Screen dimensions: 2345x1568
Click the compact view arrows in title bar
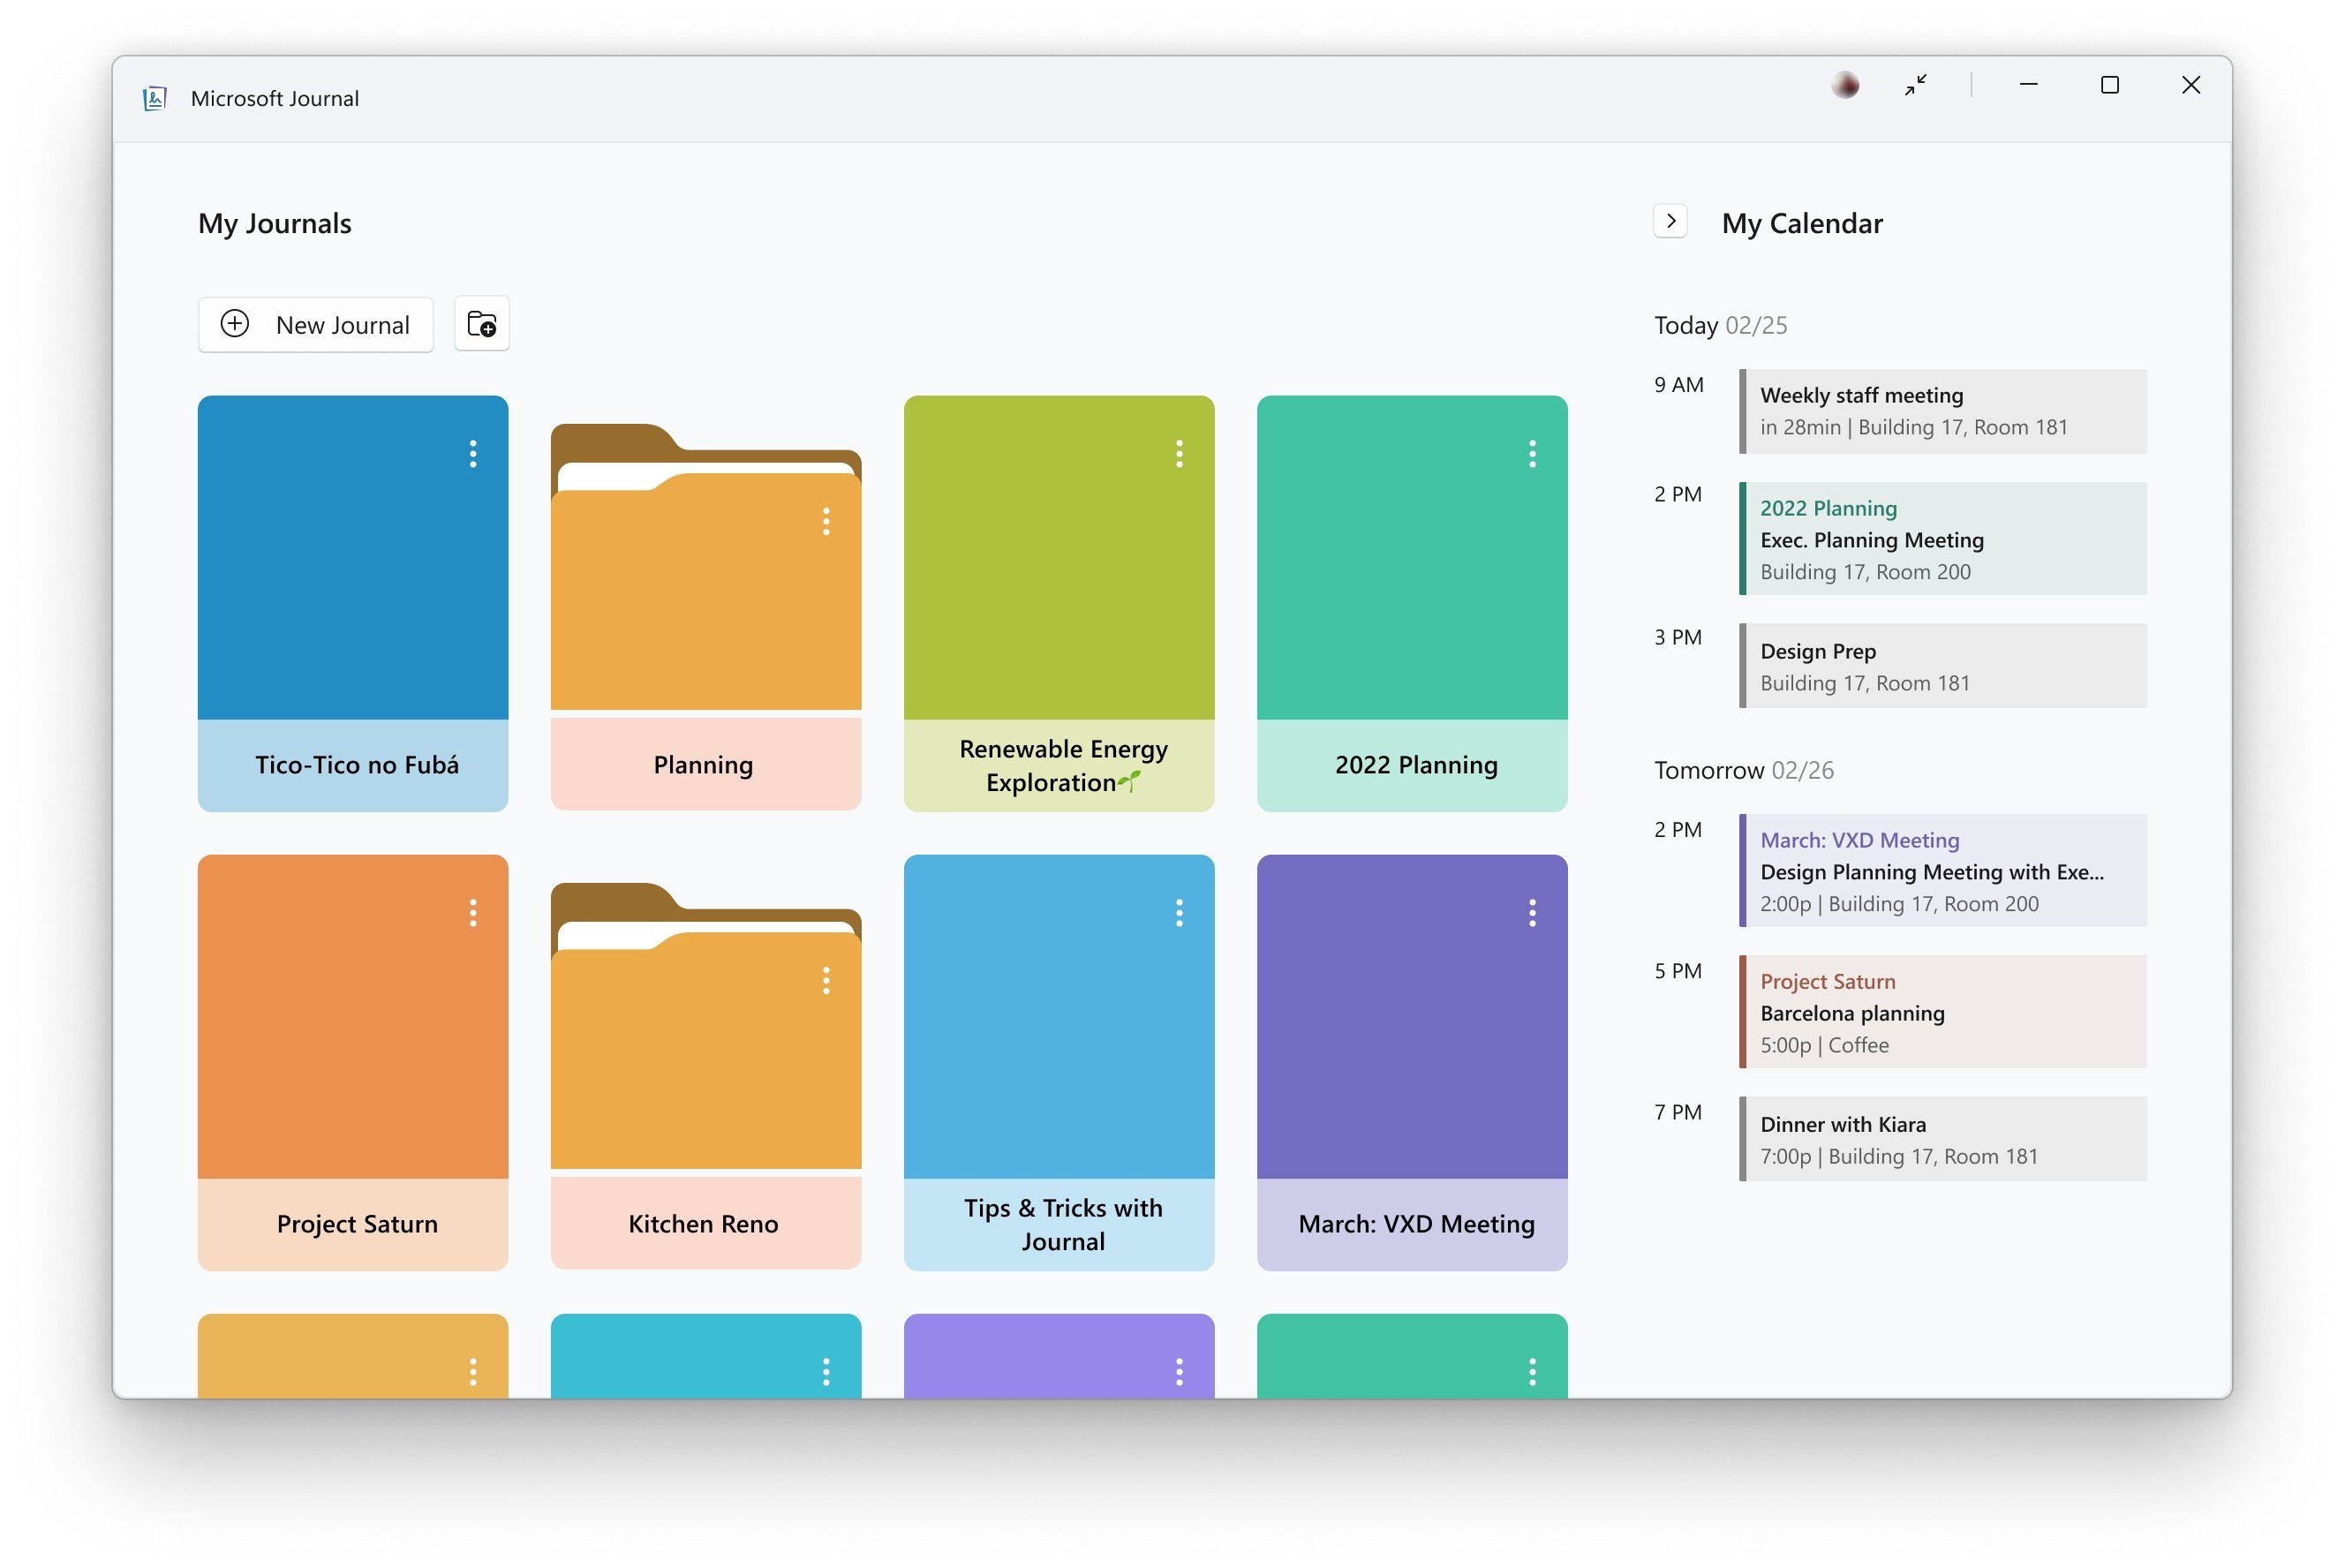click(1916, 85)
